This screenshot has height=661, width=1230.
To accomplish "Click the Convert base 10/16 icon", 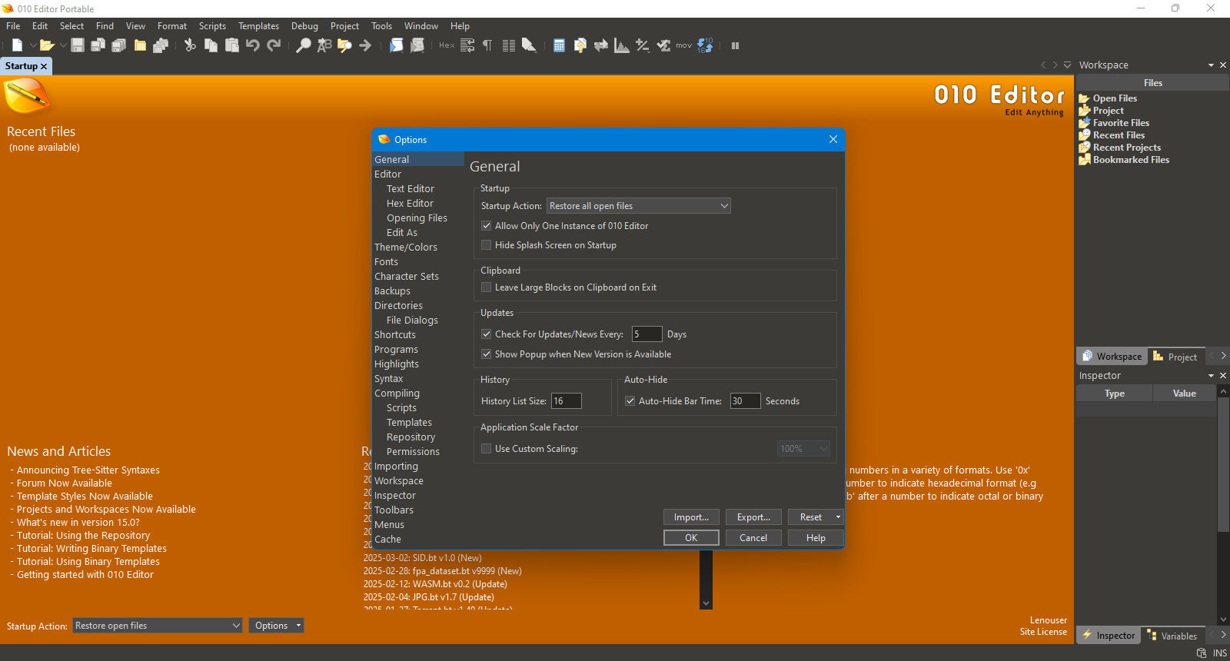I will [x=705, y=45].
